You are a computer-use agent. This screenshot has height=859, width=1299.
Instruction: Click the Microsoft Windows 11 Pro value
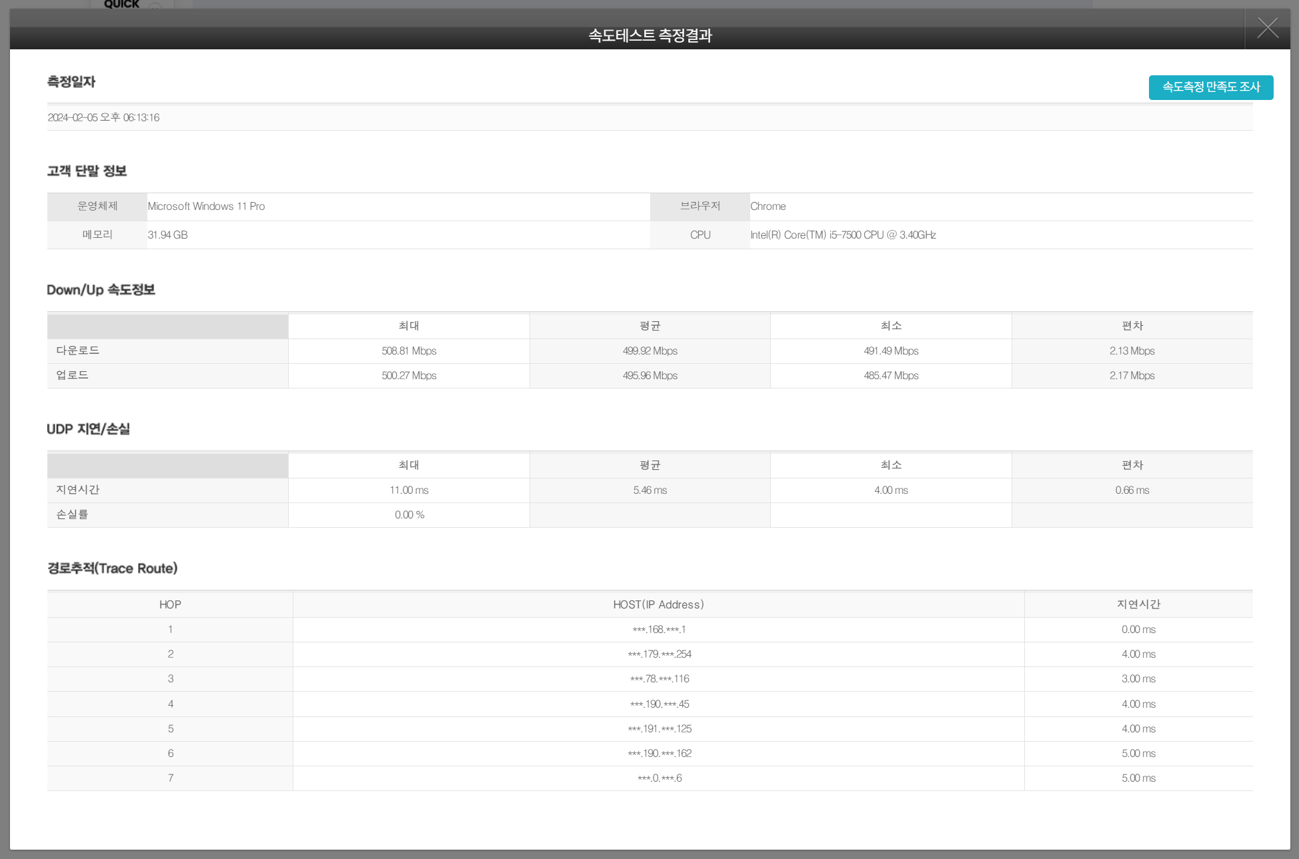point(206,207)
